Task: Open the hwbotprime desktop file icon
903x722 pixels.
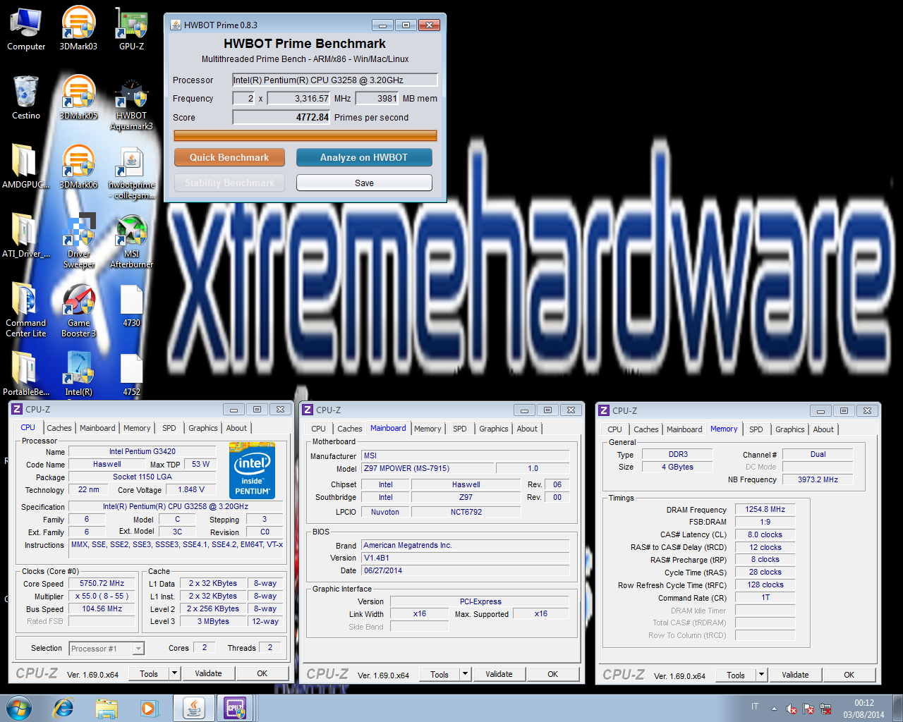Action: [x=132, y=172]
